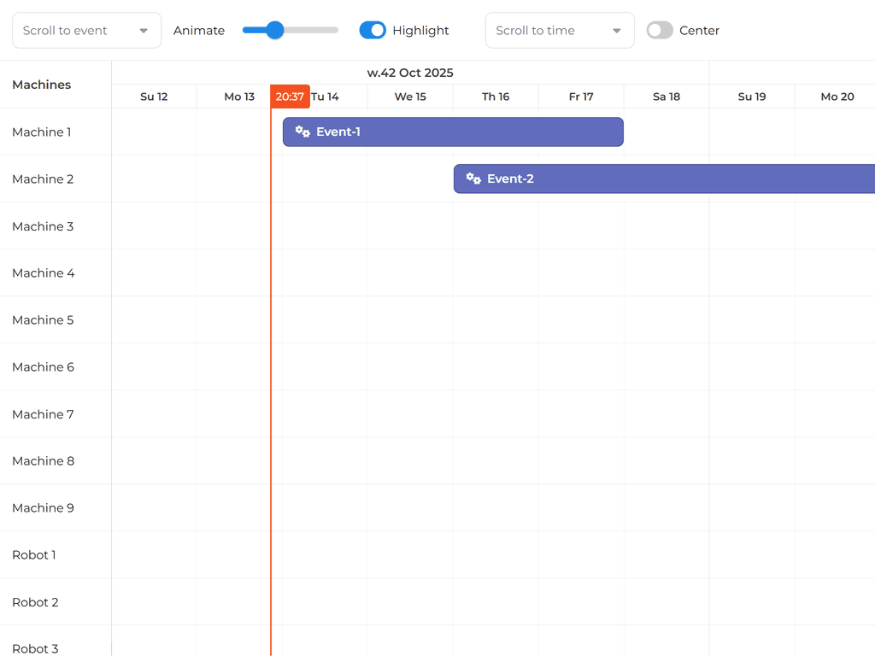Select the Machine 7 row label
875x656 pixels.
pyautogui.click(x=43, y=414)
